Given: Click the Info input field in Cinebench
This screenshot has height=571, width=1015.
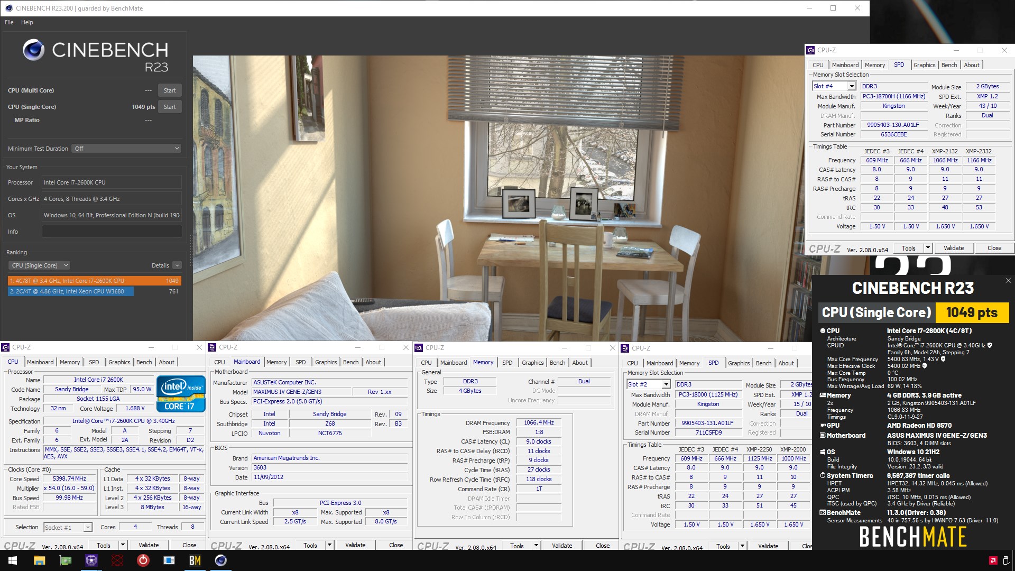Looking at the screenshot, I should pos(112,232).
